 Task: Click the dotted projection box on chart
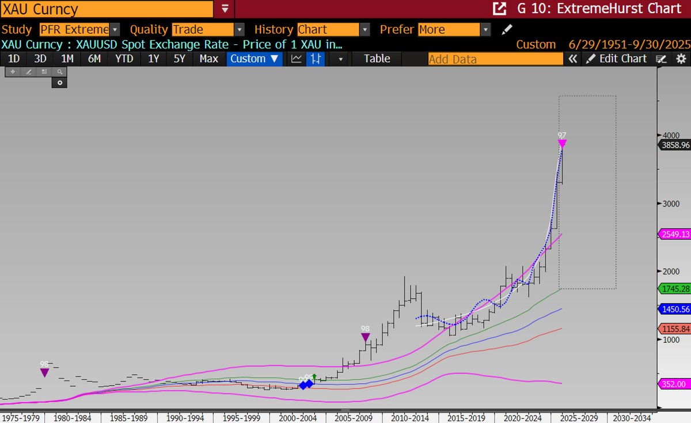tap(587, 192)
